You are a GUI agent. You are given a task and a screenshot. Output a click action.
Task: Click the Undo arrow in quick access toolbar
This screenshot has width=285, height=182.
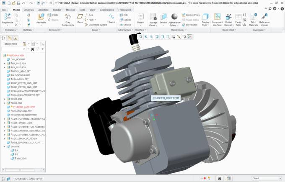point(23,3)
